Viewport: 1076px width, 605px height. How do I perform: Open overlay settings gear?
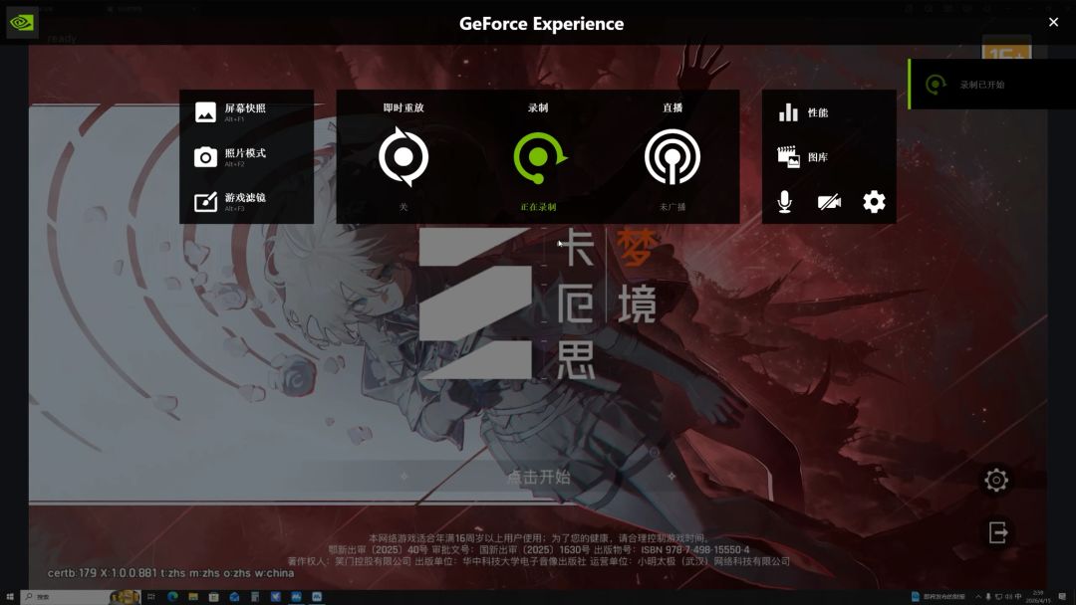(x=874, y=202)
